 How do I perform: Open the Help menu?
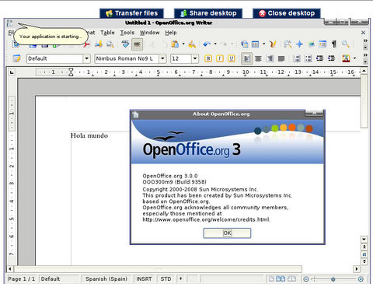[171, 33]
